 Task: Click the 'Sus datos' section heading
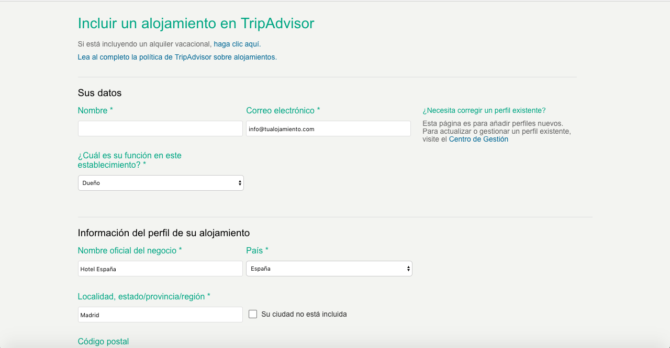point(99,93)
